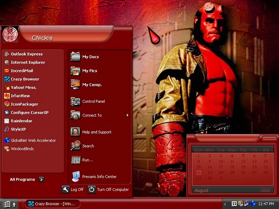Image resolution: width=279 pixels, height=209 pixels.
Task: Open the Run... icon
Action: pos(76,160)
